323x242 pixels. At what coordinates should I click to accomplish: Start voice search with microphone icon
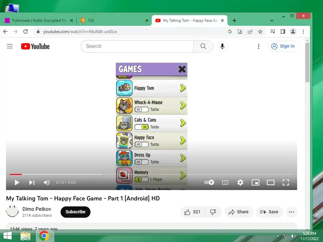tap(222, 46)
